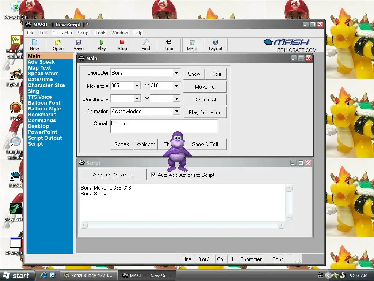Toggle Auto-Add Actions to Script checkbox
This screenshot has height=281, width=374.
(x=153, y=175)
